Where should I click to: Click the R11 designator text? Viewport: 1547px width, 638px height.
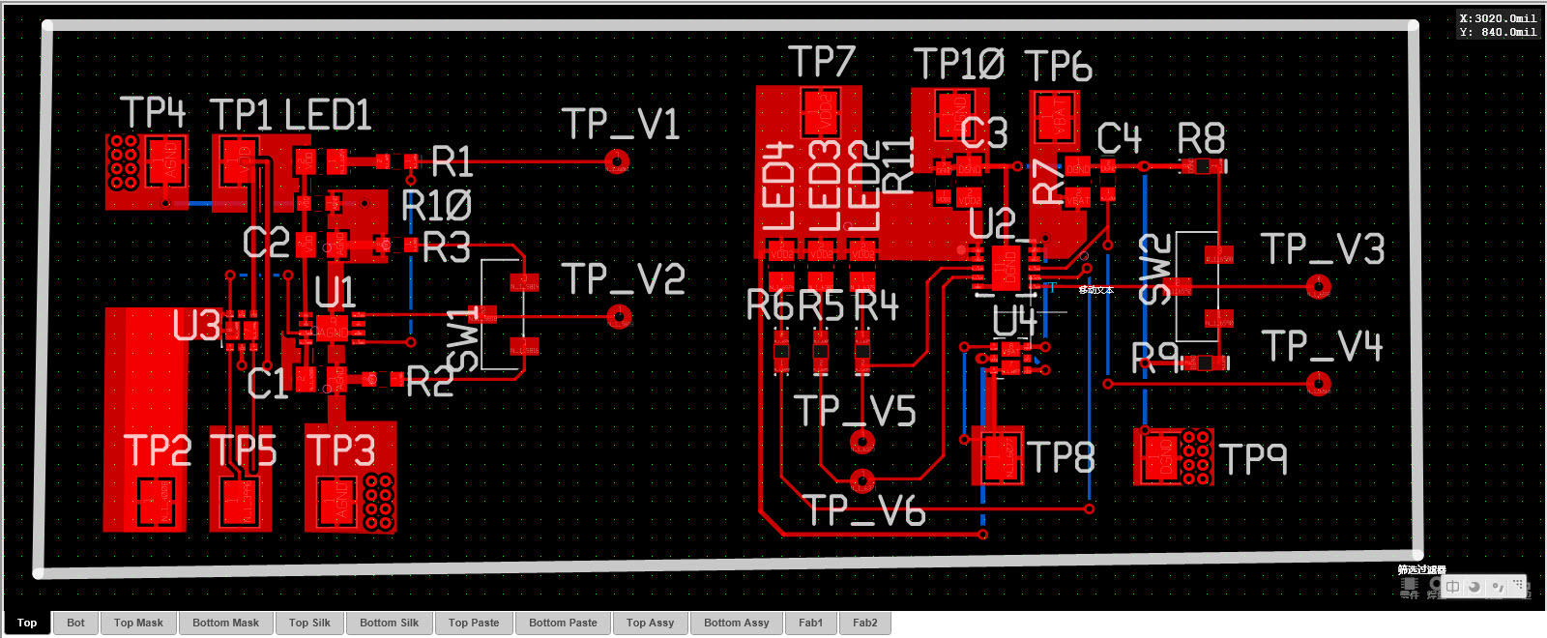898,165
